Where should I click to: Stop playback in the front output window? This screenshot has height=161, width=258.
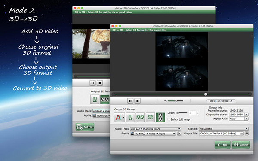click(138, 101)
